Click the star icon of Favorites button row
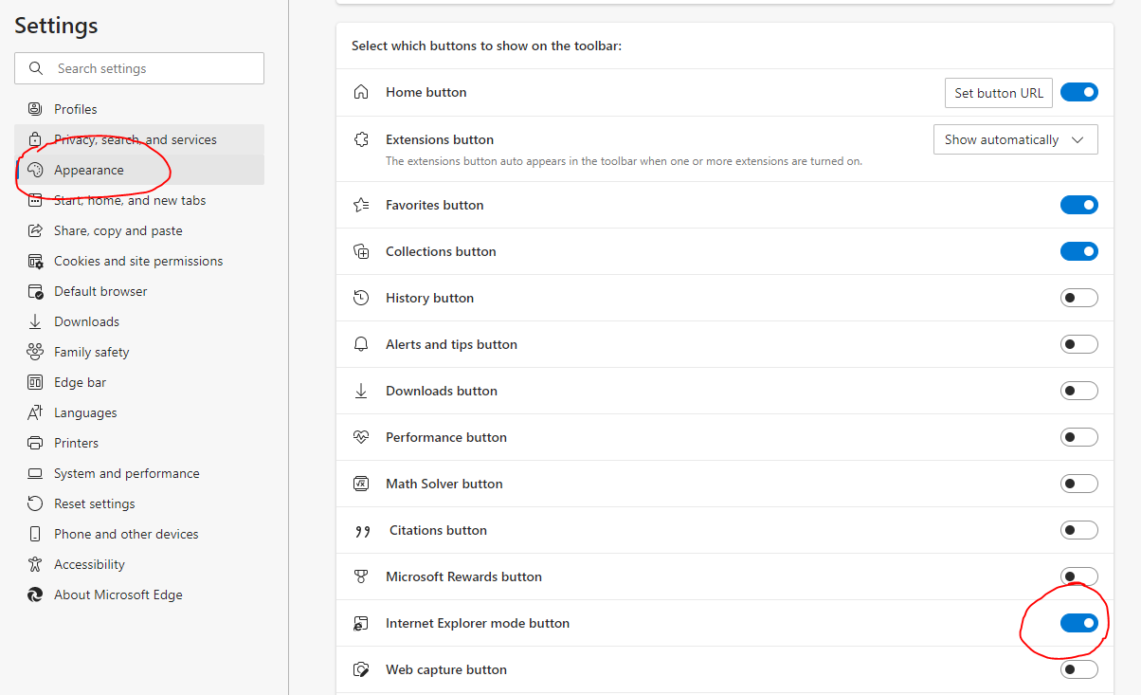1141x695 pixels. pyautogui.click(x=360, y=205)
